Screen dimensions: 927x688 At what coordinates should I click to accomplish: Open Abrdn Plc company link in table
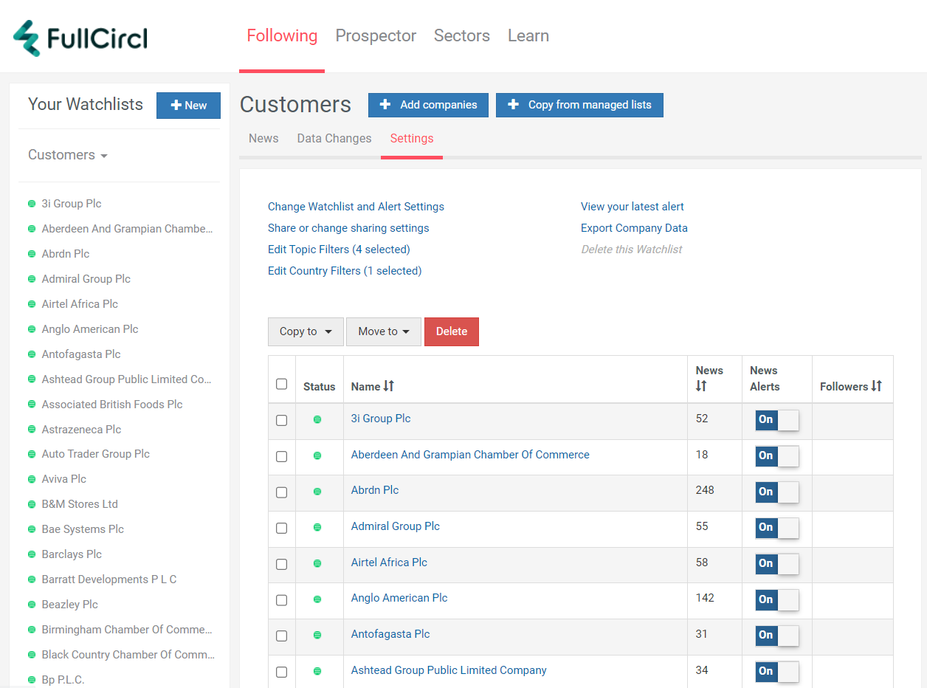[375, 490]
